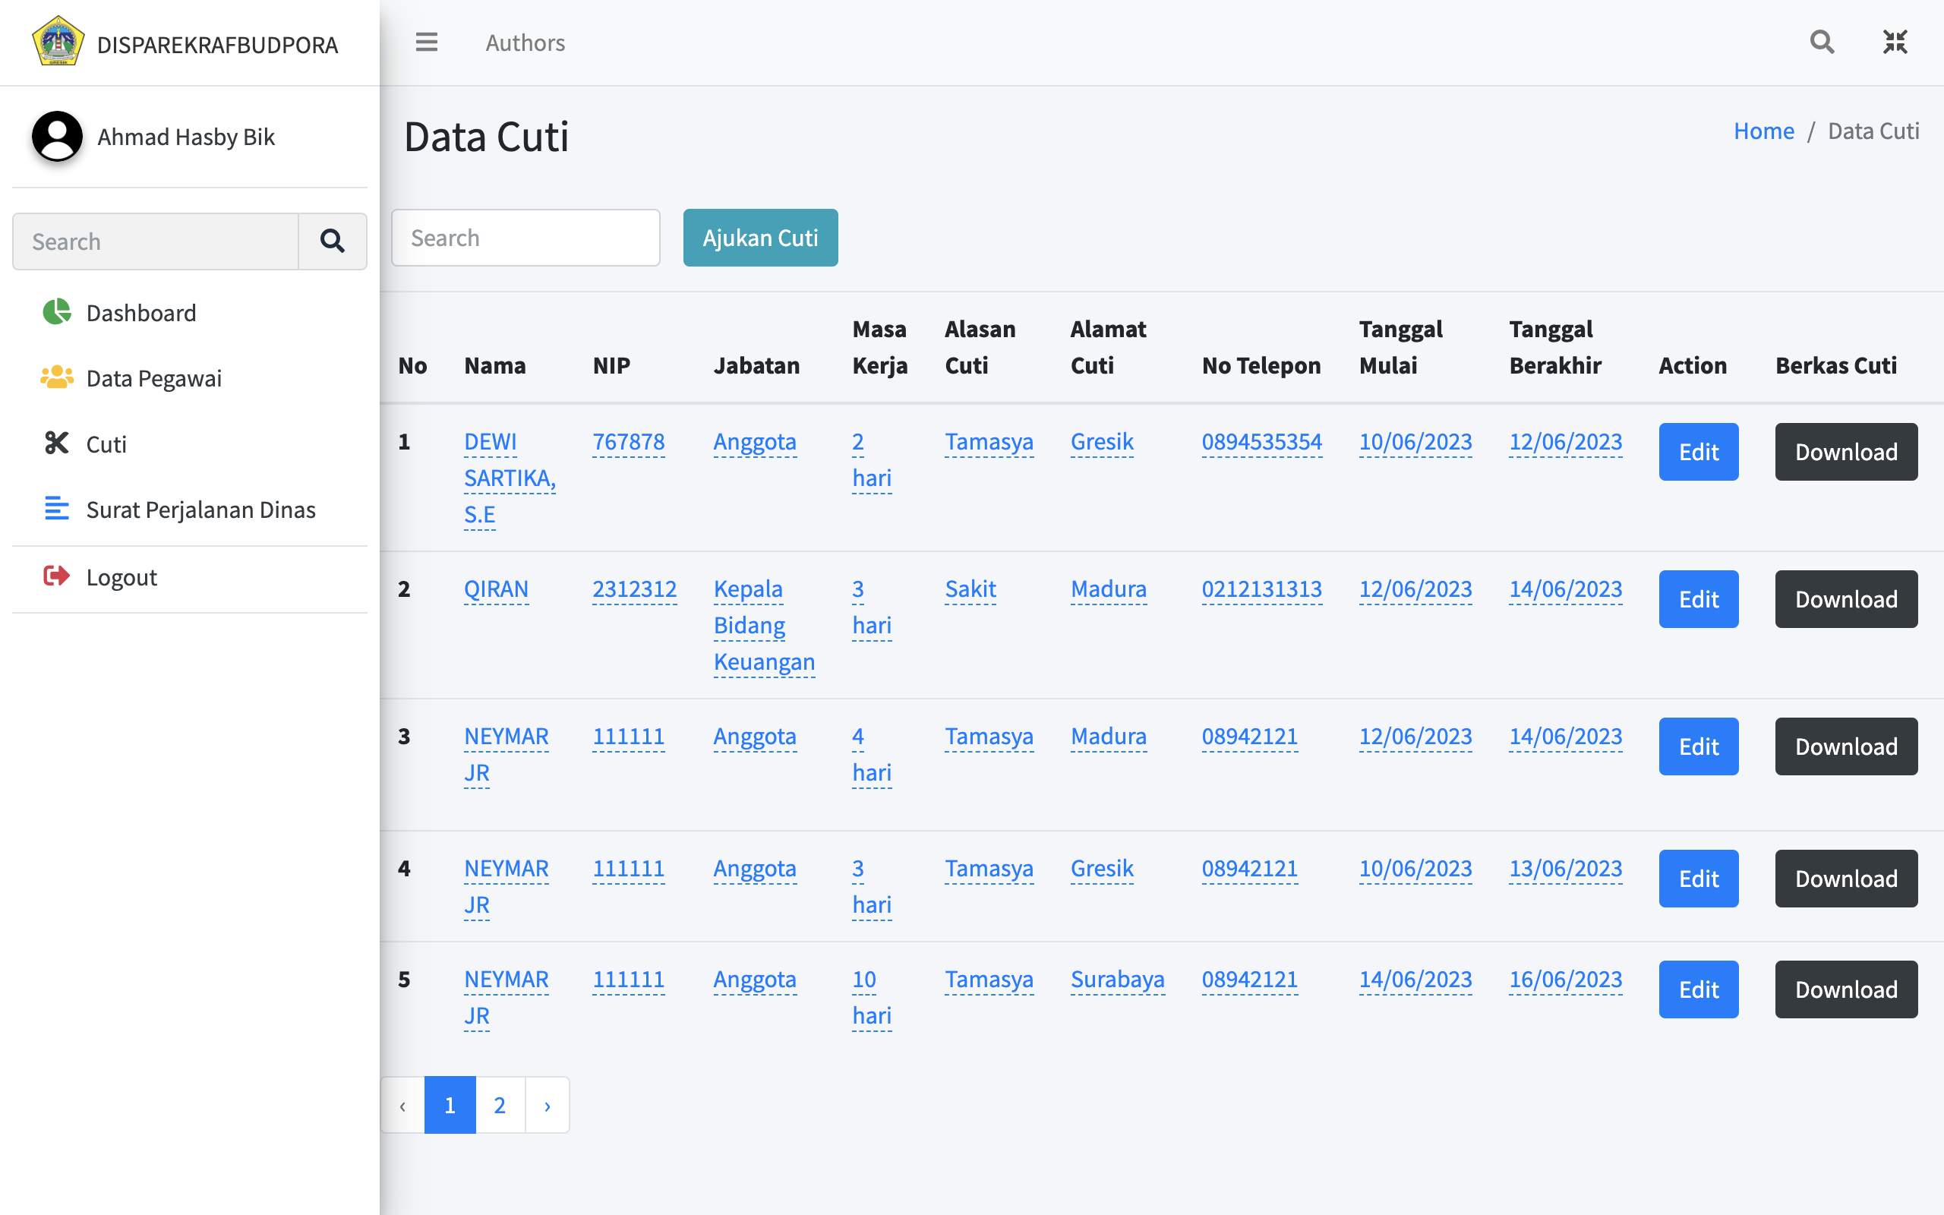Click Ahmad Hasby Bik username

185,137
